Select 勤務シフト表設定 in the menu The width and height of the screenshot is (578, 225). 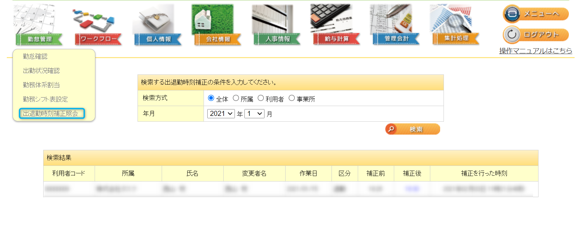pos(45,99)
